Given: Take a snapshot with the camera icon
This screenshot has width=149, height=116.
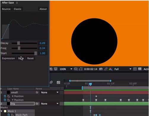Looking at the screenshot, I should (101, 69).
